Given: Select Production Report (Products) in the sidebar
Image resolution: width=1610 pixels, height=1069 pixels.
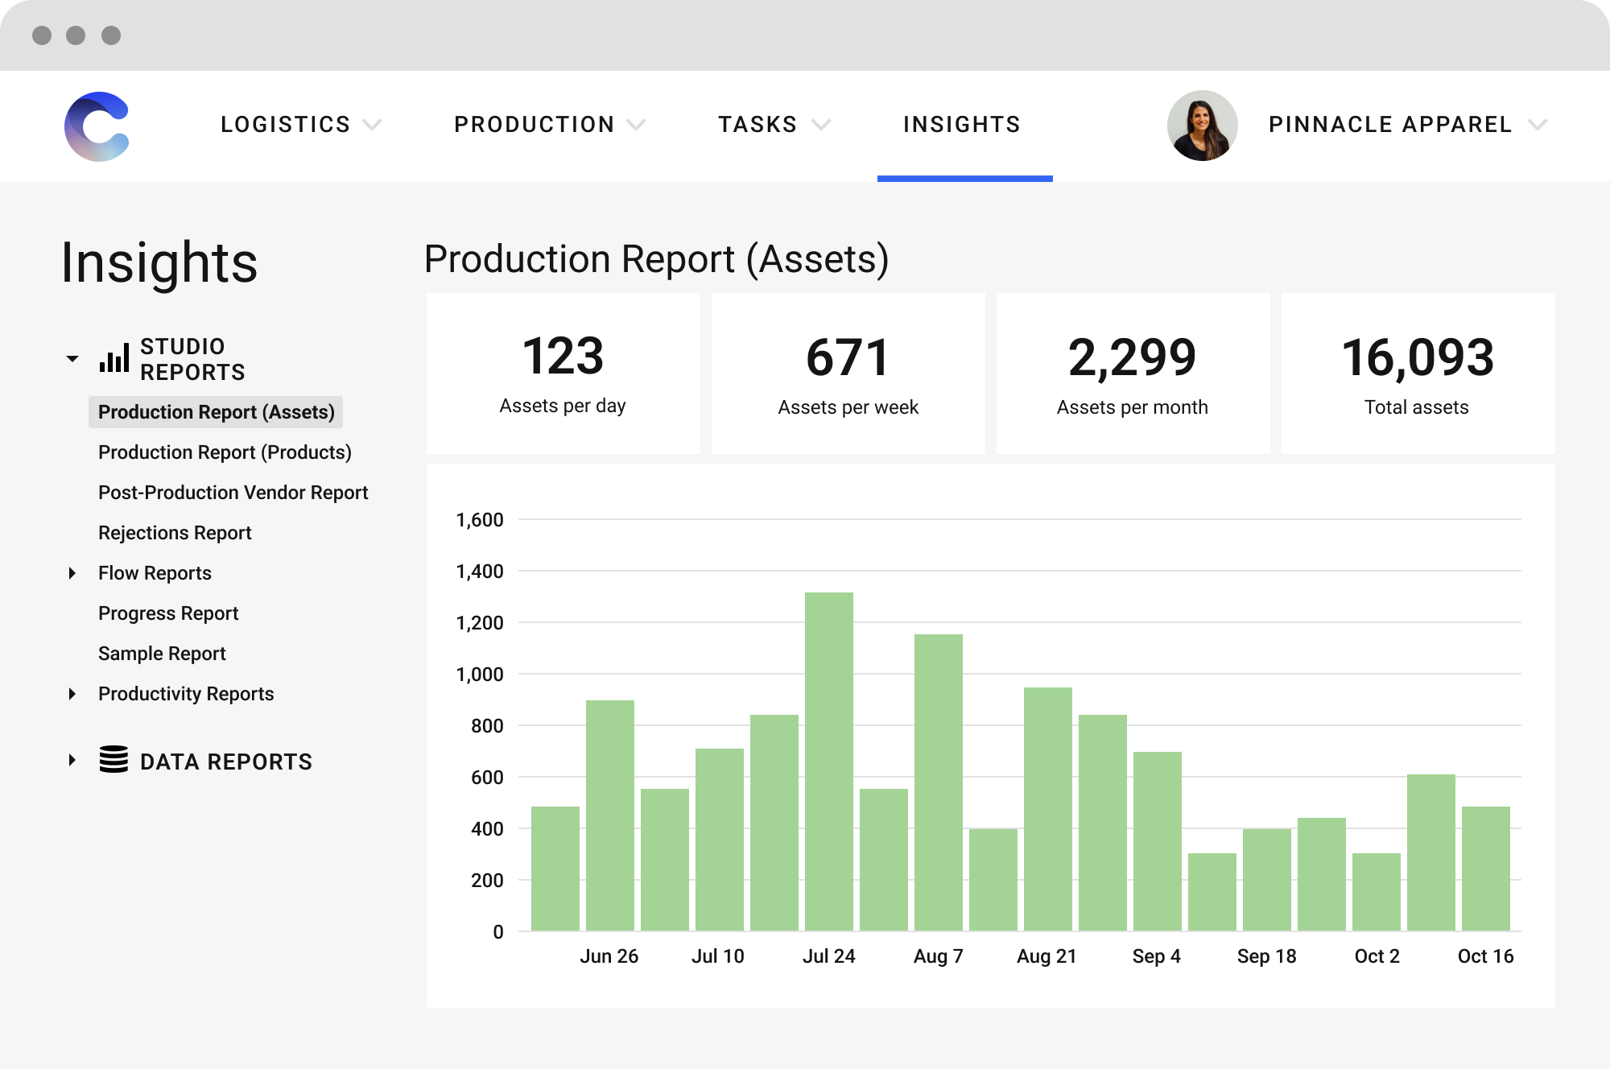Looking at the screenshot, I should [225, 452].
